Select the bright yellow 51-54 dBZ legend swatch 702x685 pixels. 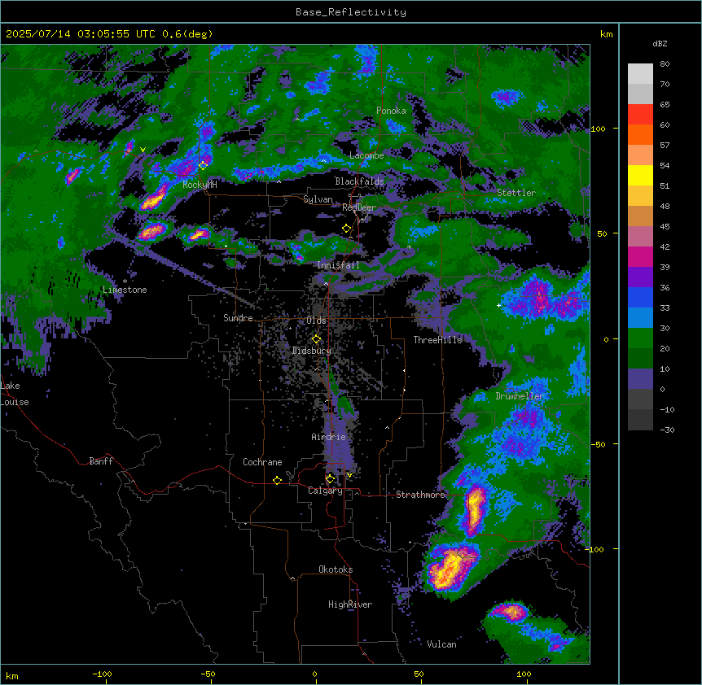[640, 175]
